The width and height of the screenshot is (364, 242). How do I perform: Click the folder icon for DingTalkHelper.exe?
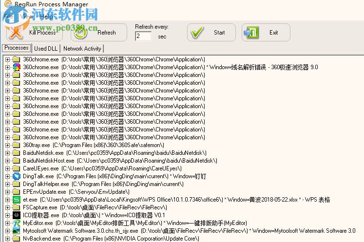point(17,184)
